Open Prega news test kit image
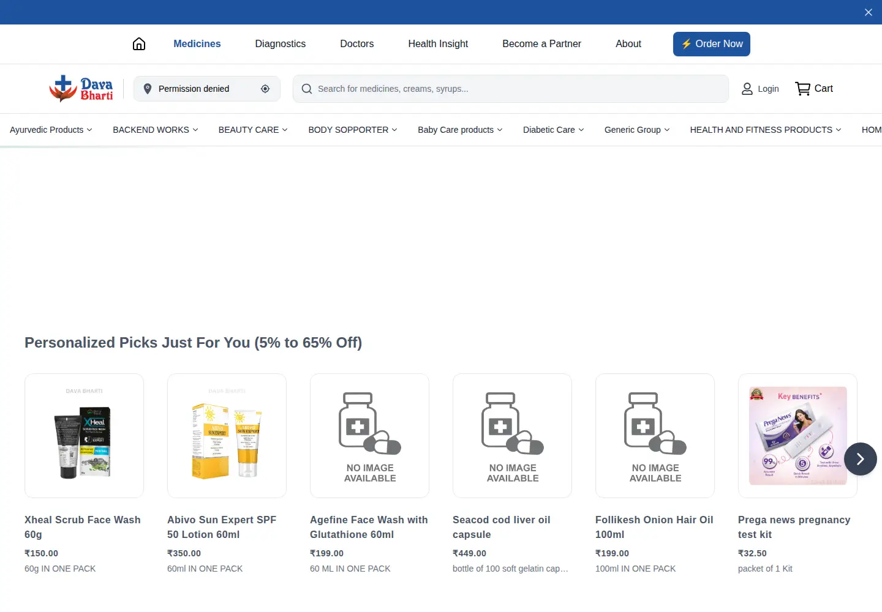This screenshot has width=882, height=612. click(x=797, y=436)
